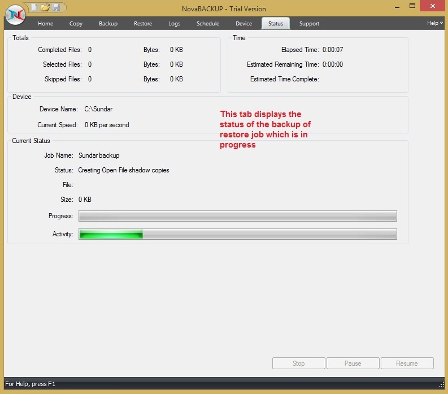Select the Status tab
The height and width of the screenshot is (394, 448).
click(276, 24)
